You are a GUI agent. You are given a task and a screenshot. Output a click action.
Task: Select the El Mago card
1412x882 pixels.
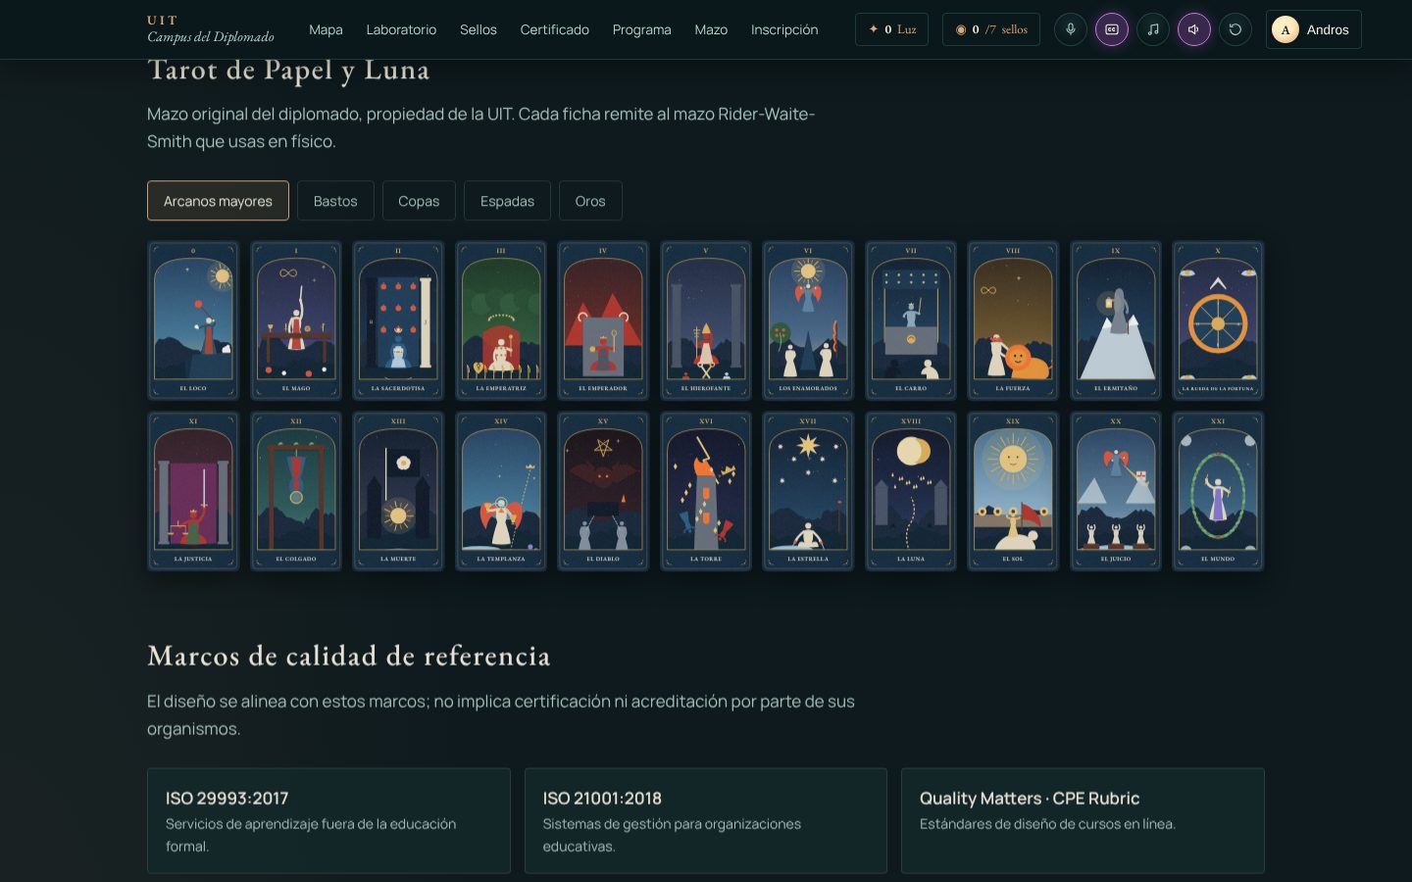point(296,320)
